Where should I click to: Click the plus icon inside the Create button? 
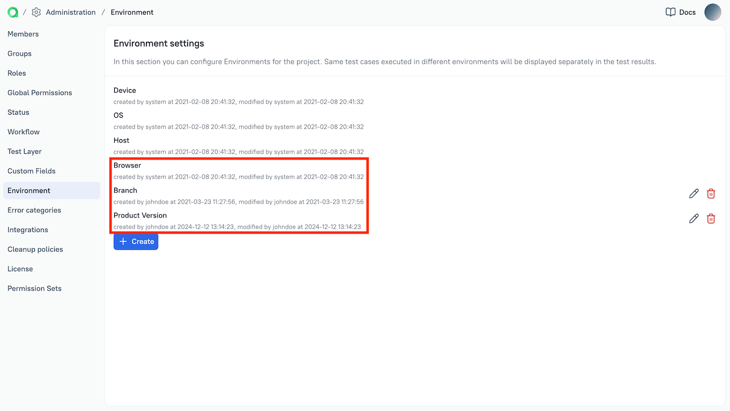coord(123,241)
